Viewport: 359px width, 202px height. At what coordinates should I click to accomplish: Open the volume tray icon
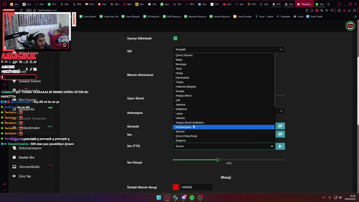[340, 198]
